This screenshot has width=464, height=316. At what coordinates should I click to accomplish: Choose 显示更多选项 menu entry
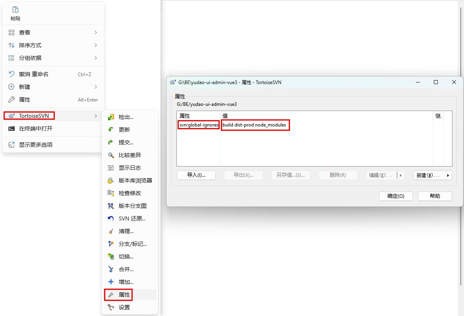pos(53,145)
